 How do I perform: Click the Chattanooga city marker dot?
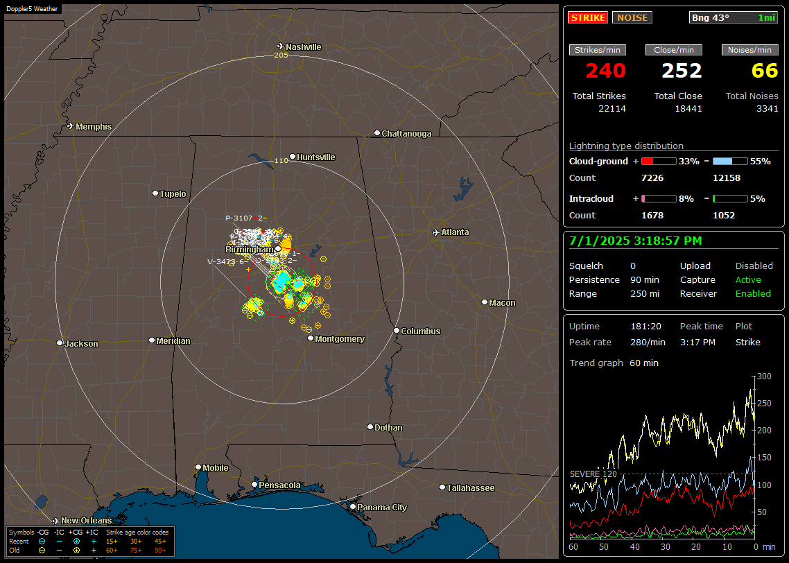click(377, 133)
